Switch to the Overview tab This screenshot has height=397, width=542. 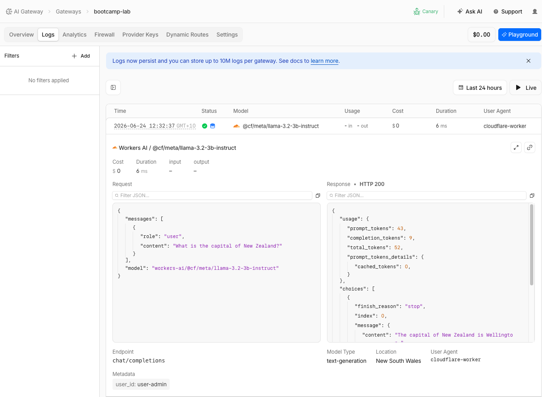click(21, 35)
